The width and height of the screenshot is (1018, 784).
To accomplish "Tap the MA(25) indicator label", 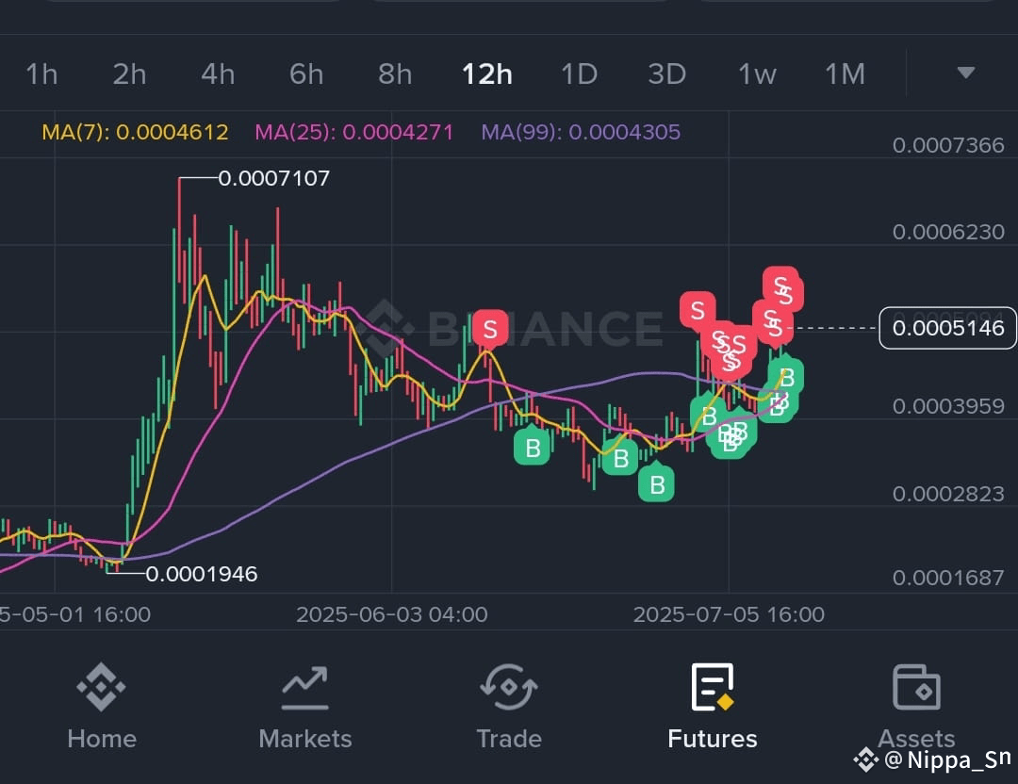I will click(353, 133).
